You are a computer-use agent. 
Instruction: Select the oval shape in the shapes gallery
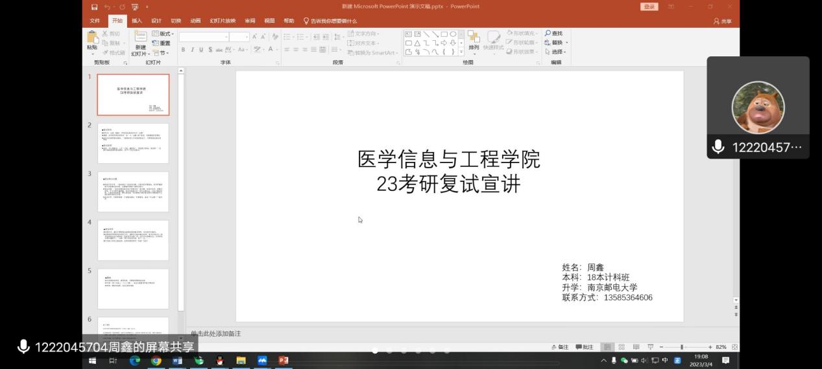point(453,34)
